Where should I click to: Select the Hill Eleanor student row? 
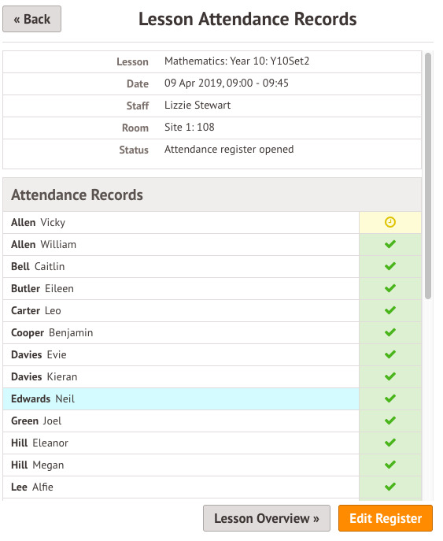point(181,443)
